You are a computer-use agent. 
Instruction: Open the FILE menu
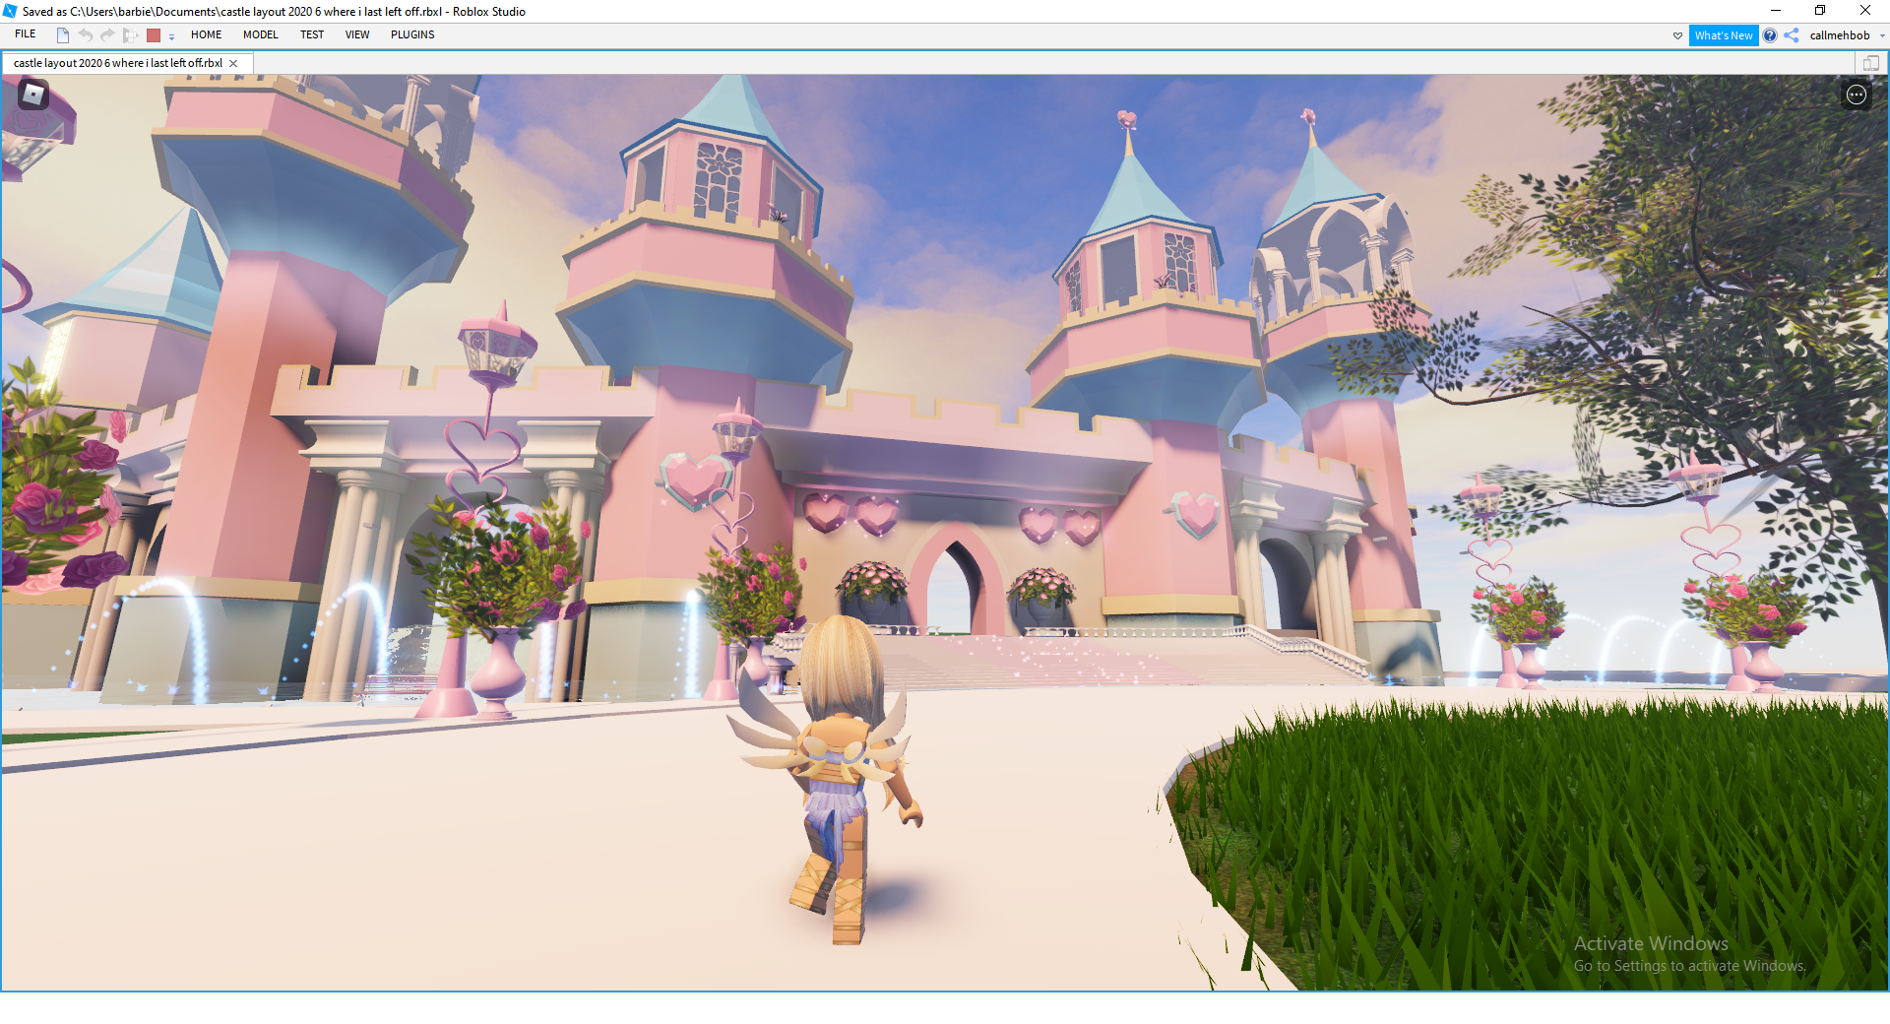(x=26, y=34)
